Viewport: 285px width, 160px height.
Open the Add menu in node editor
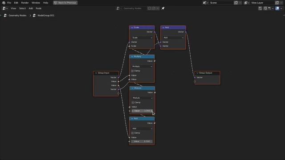coord(31,8)
